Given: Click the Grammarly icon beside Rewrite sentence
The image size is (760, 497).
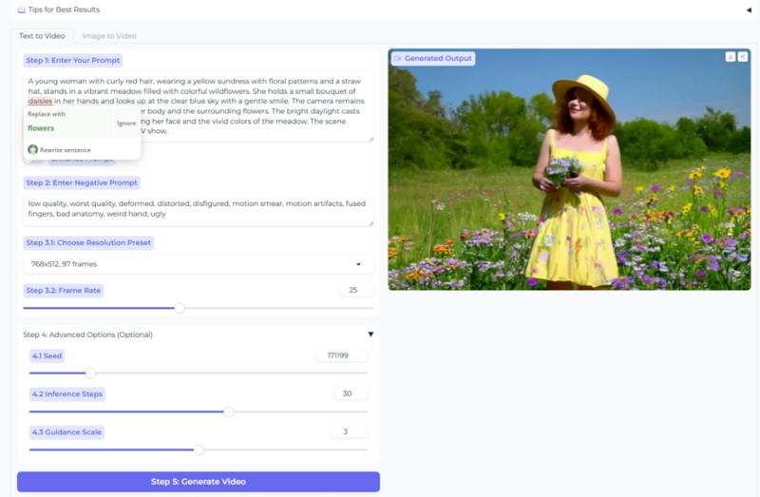Looking at the screenshot, I should click(32, 150).
